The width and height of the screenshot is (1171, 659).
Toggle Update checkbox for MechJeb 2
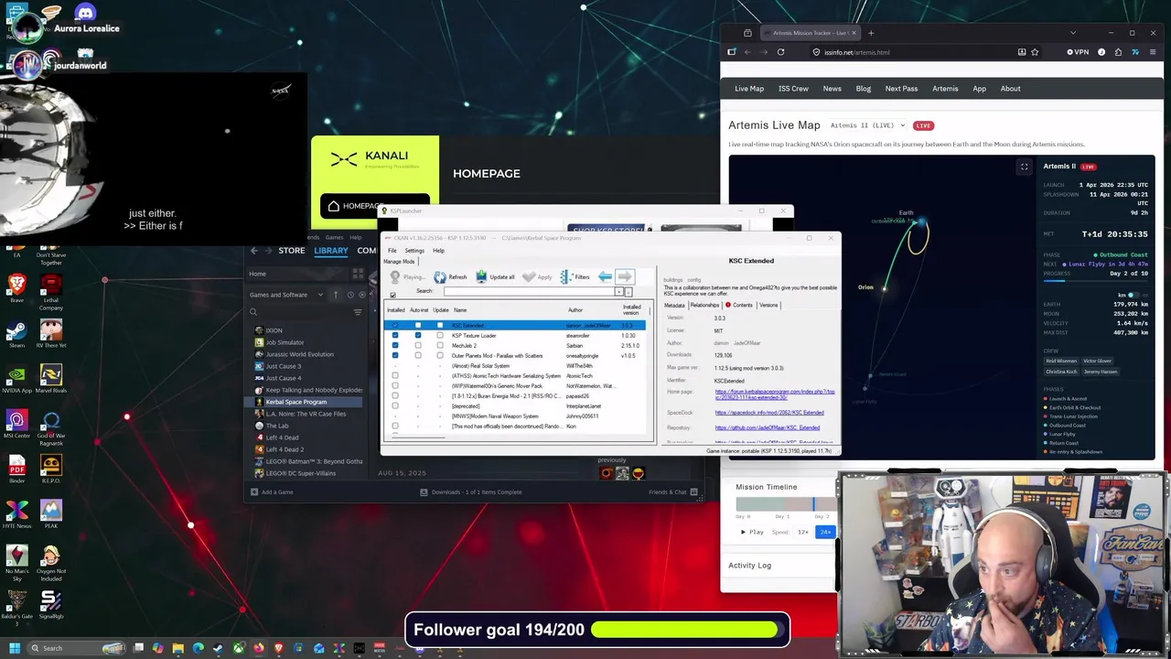tap(440, 346)
